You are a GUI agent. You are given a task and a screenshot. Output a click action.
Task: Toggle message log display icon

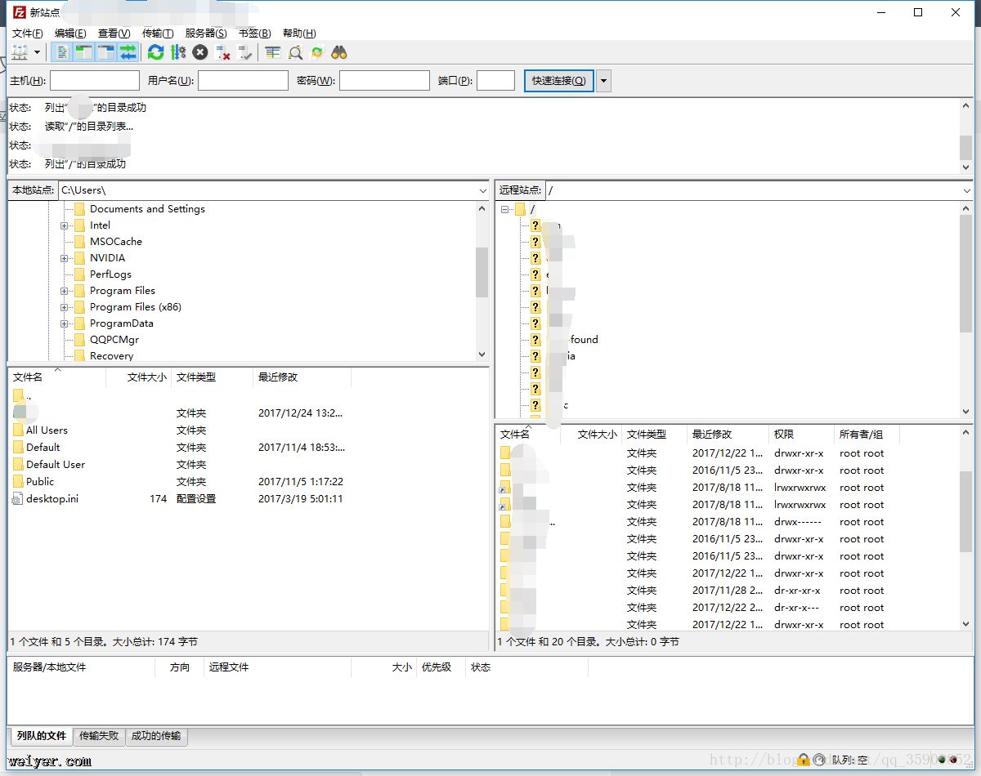[61, 52]
